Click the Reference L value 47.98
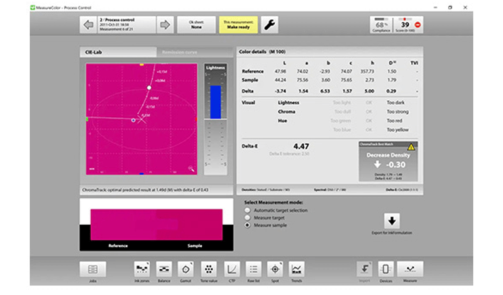This screenshot has height=295, width=503. (280, 72)
